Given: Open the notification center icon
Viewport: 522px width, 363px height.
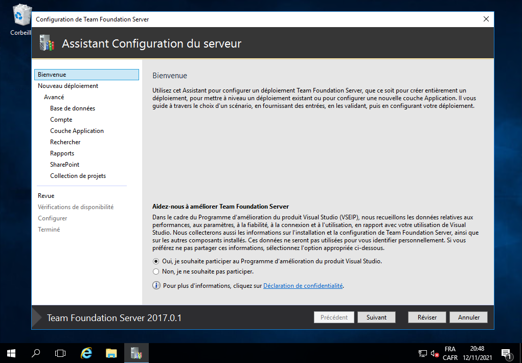Looking at the screenshot, I should [x=506, y=353].
